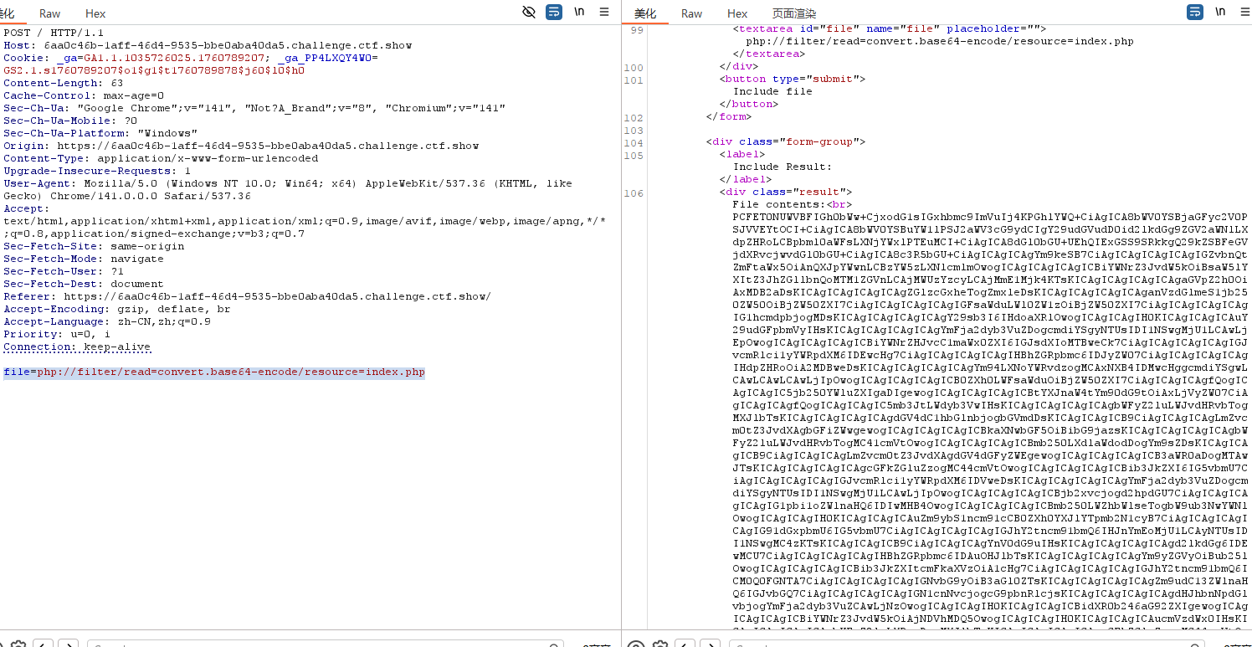The height and width of the screenshot is (647, 1252).
Task: Switch request view to Raw tab
Action: click(49, 13)
